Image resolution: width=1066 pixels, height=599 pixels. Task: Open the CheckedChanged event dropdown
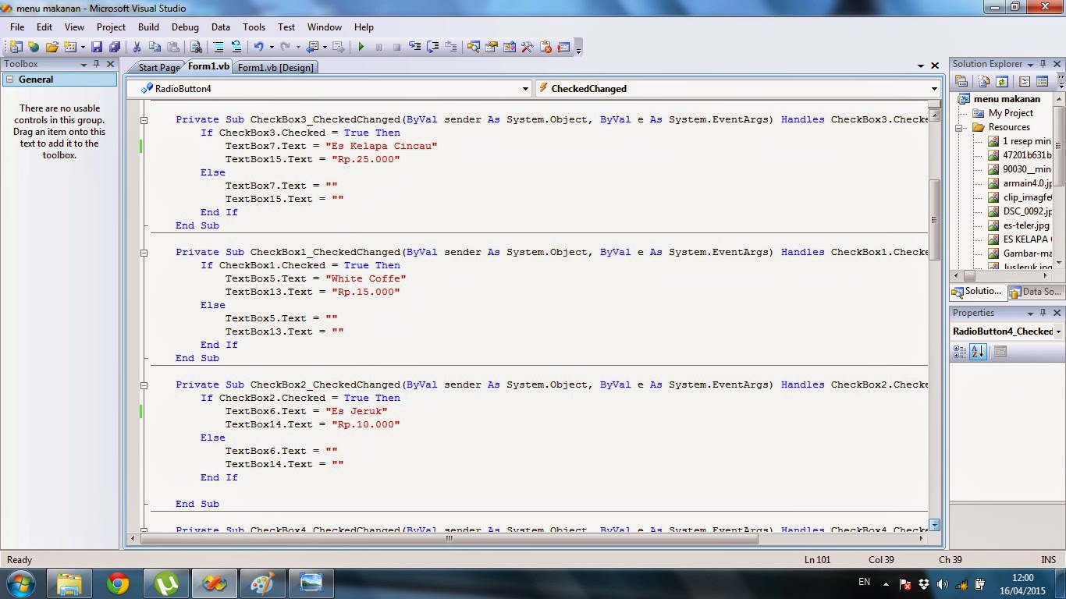coord(933,88)
